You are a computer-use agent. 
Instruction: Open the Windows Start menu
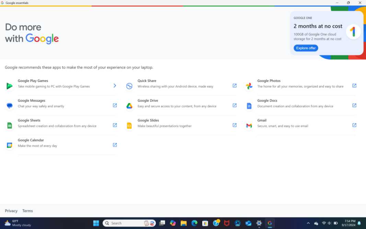(96, 223)
